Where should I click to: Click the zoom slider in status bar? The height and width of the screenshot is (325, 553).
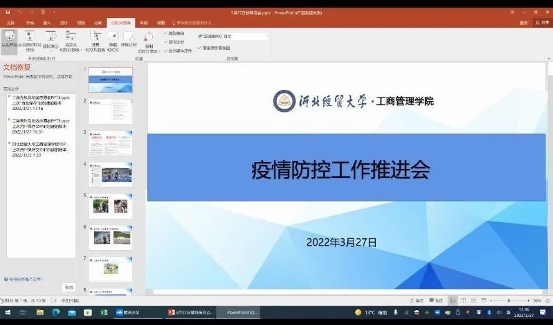pos(508,301)
